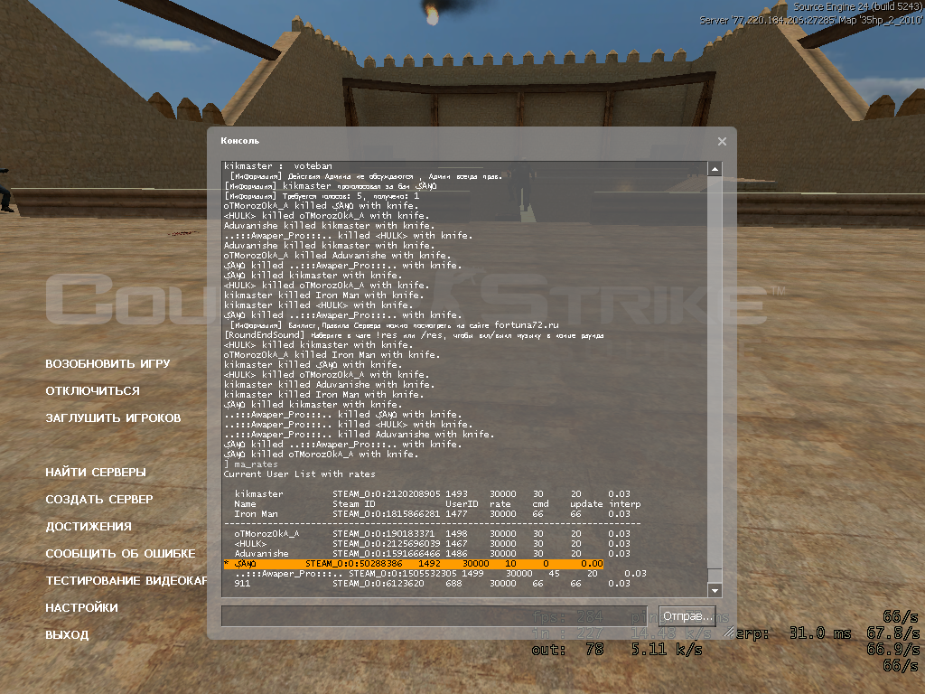Click the Iron Man rates row
The image size is (925, 694).
point(433,514)
